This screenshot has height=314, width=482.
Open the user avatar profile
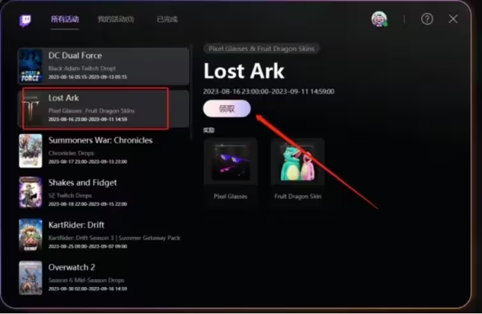click(379, 19)
